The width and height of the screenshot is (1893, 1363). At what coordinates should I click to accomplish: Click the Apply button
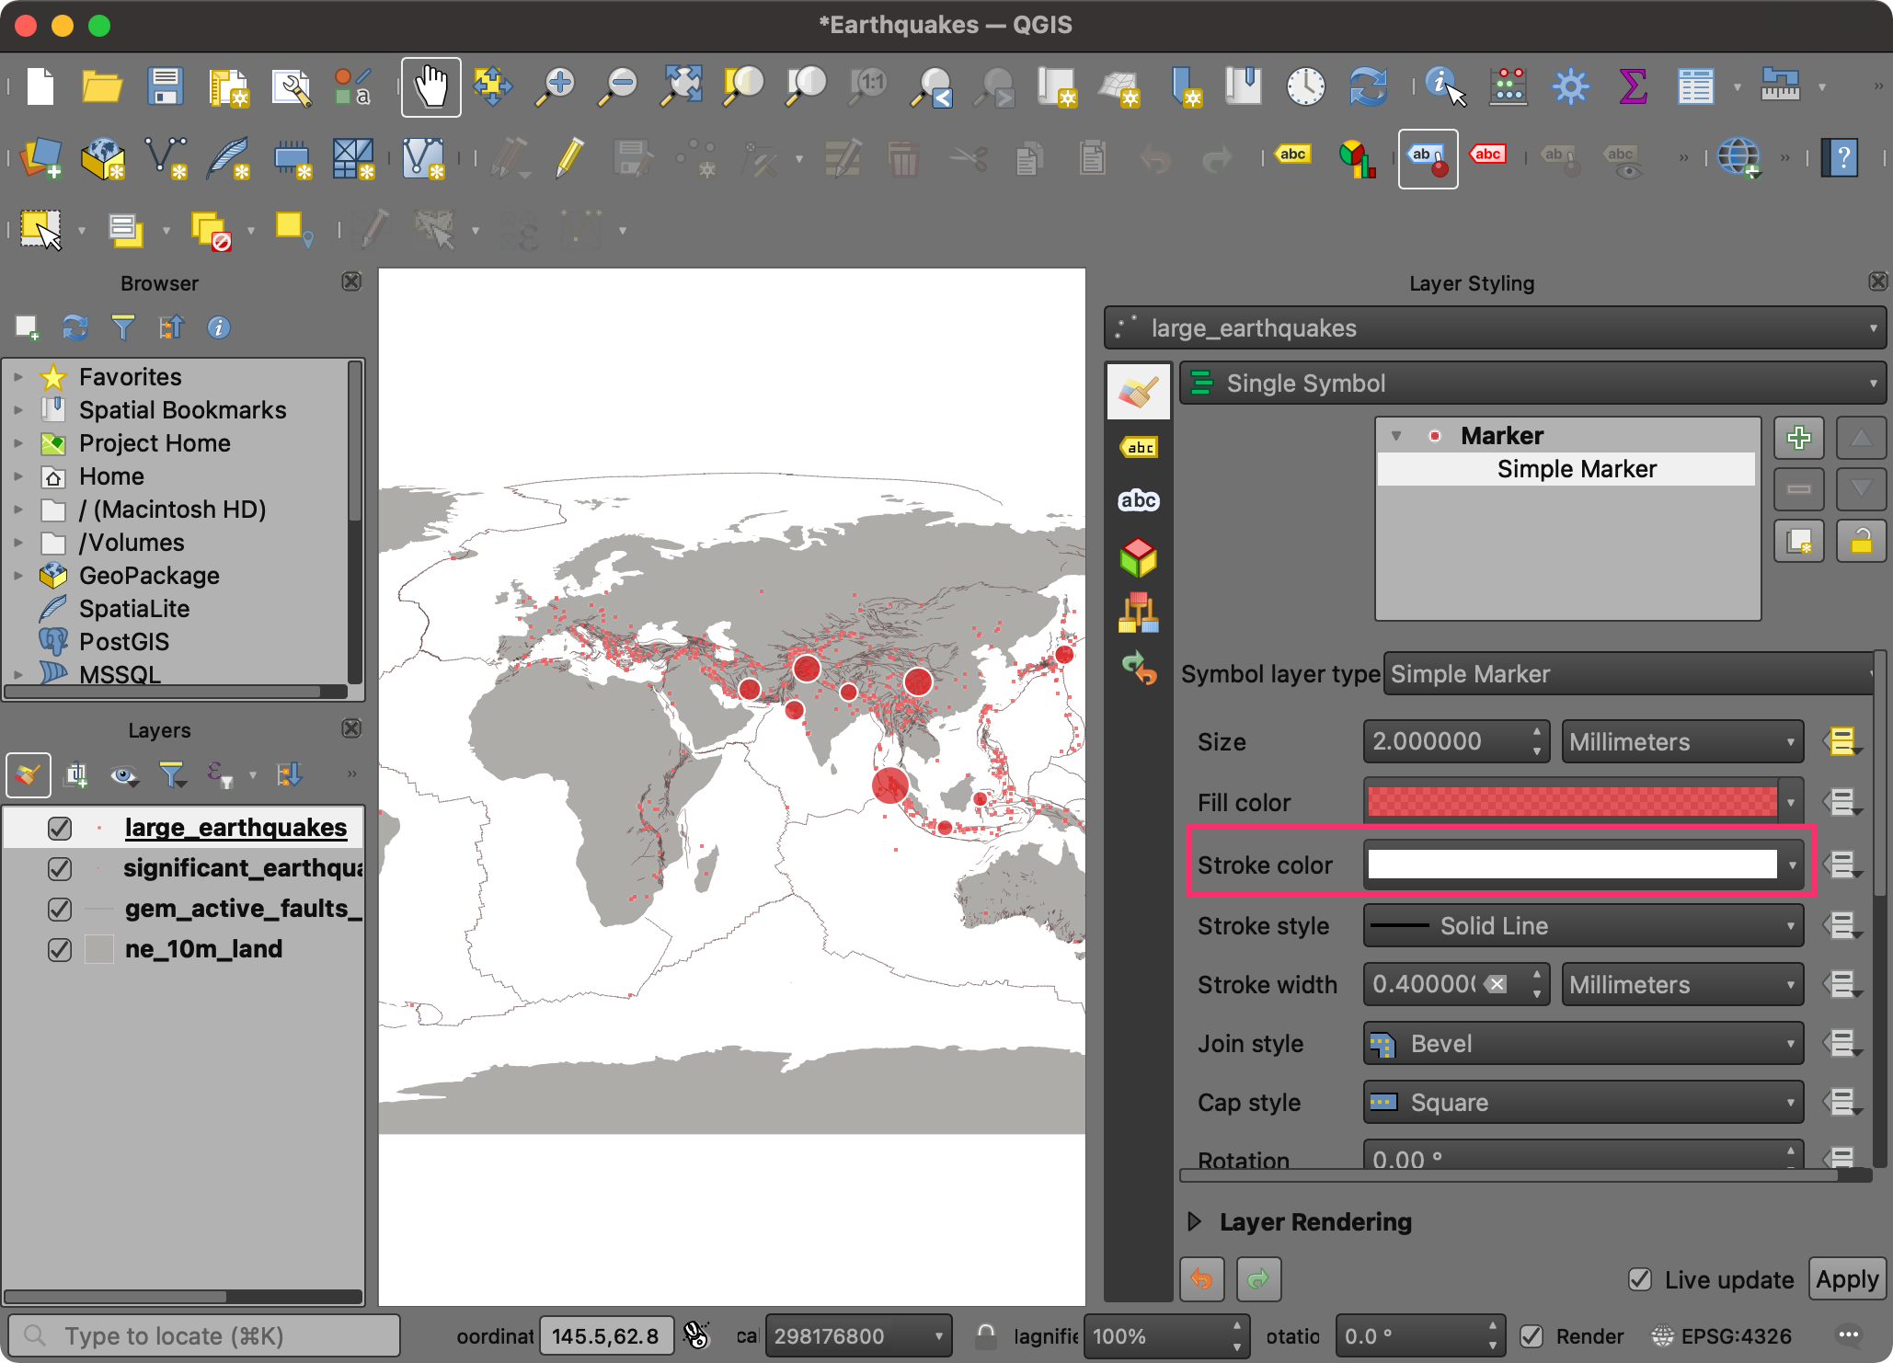pyautogui.click(x=1847, y=1279)
